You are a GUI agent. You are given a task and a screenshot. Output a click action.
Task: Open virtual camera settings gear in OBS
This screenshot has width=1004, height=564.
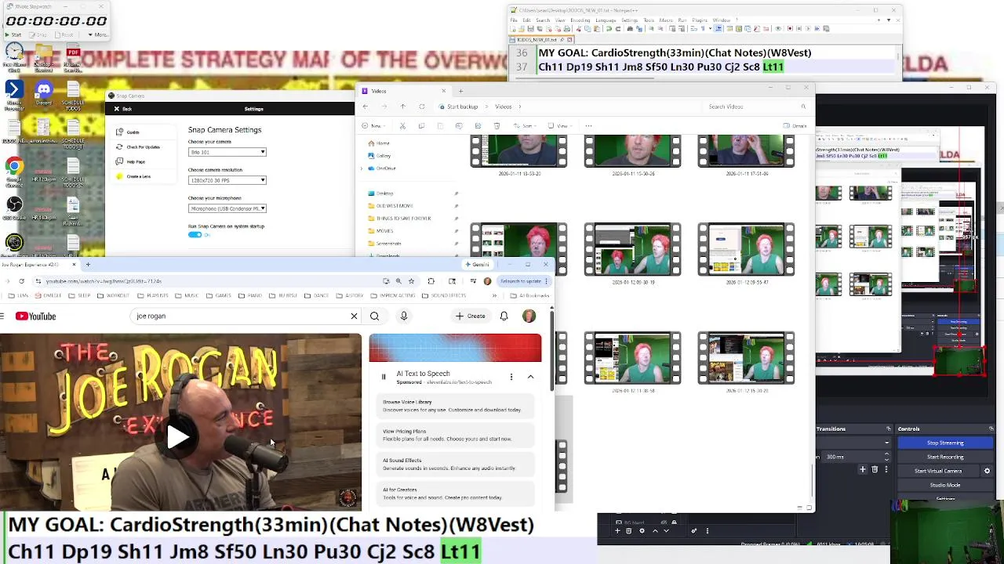pos(987,472)
